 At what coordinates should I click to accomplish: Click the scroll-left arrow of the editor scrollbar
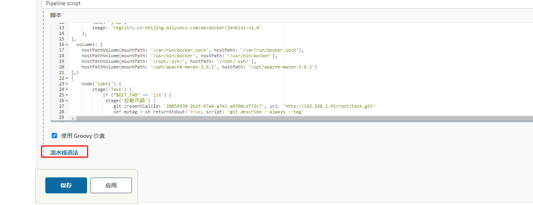(x=73, y=119)
